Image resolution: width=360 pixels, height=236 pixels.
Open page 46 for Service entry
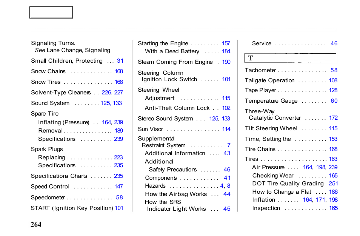334,43
